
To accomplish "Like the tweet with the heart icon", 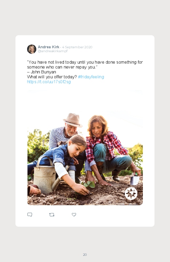I will (74, 215).
